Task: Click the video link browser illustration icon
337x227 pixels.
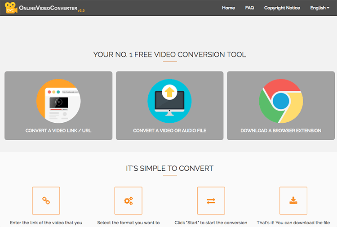Action: click(58, 101)
